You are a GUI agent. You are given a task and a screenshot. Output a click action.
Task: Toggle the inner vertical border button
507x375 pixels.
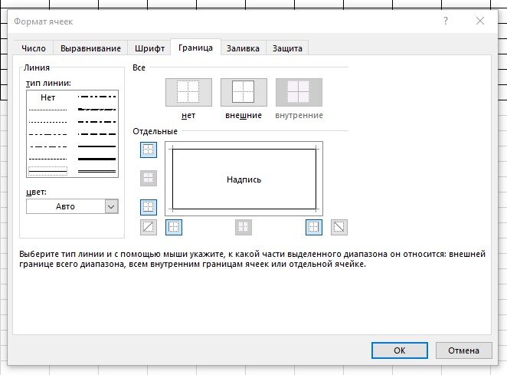click(x=243, y=227)
